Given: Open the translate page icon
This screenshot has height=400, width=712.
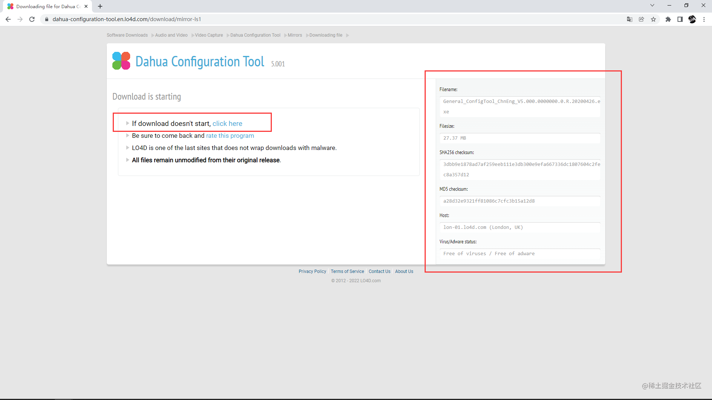Looking at the screenshot, I should (x=630, y=19).
